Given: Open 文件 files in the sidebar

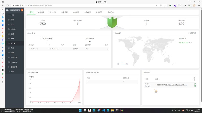Looking at the screenshot, I should click(x=12, y=48).
